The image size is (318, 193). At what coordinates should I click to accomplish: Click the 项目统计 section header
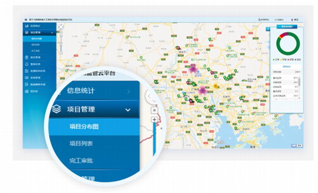click(x=287, y=67)
